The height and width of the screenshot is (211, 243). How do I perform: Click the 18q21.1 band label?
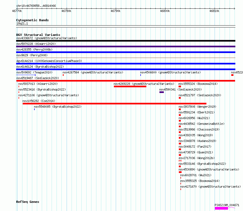pos(22,23)
